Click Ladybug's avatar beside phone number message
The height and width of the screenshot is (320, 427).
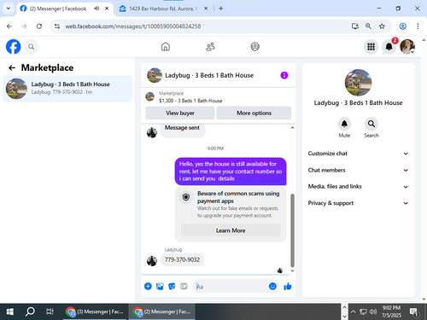tap(152, 260)
